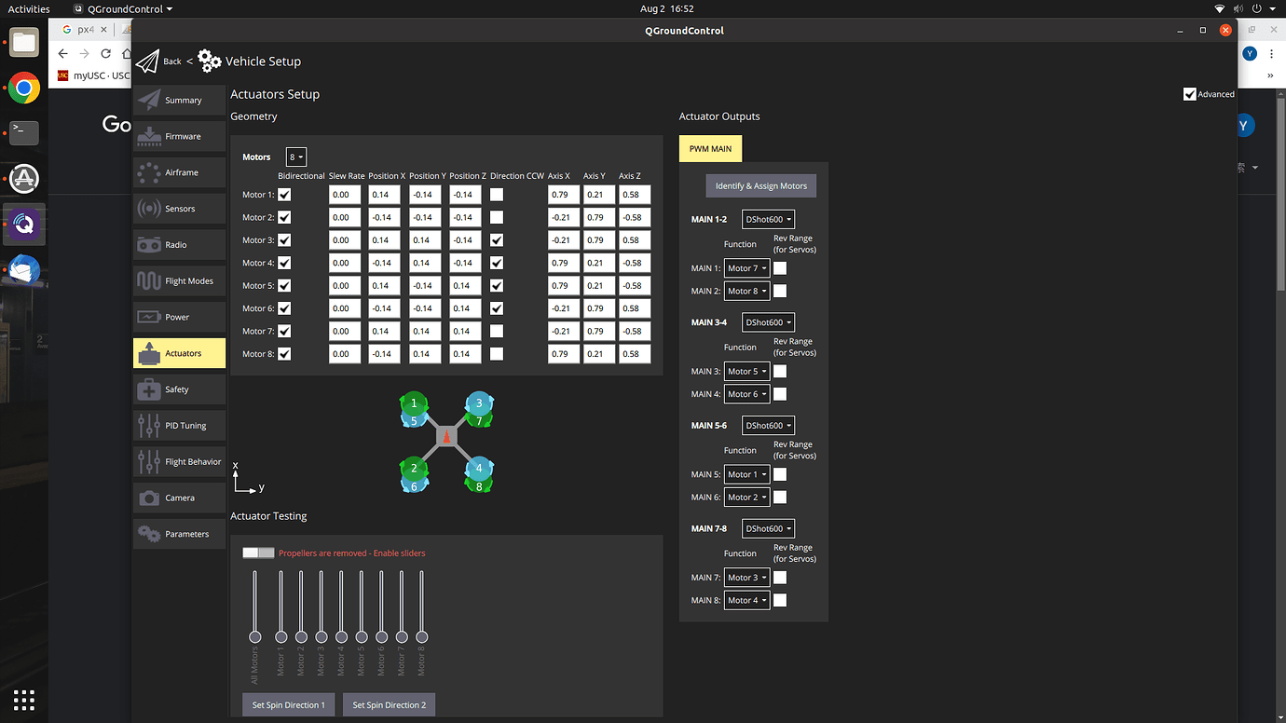The height and width of the screenshot is (723, 1286).
Task: Change the MAIN 5 function dropdown
Action: pos(746,474)
